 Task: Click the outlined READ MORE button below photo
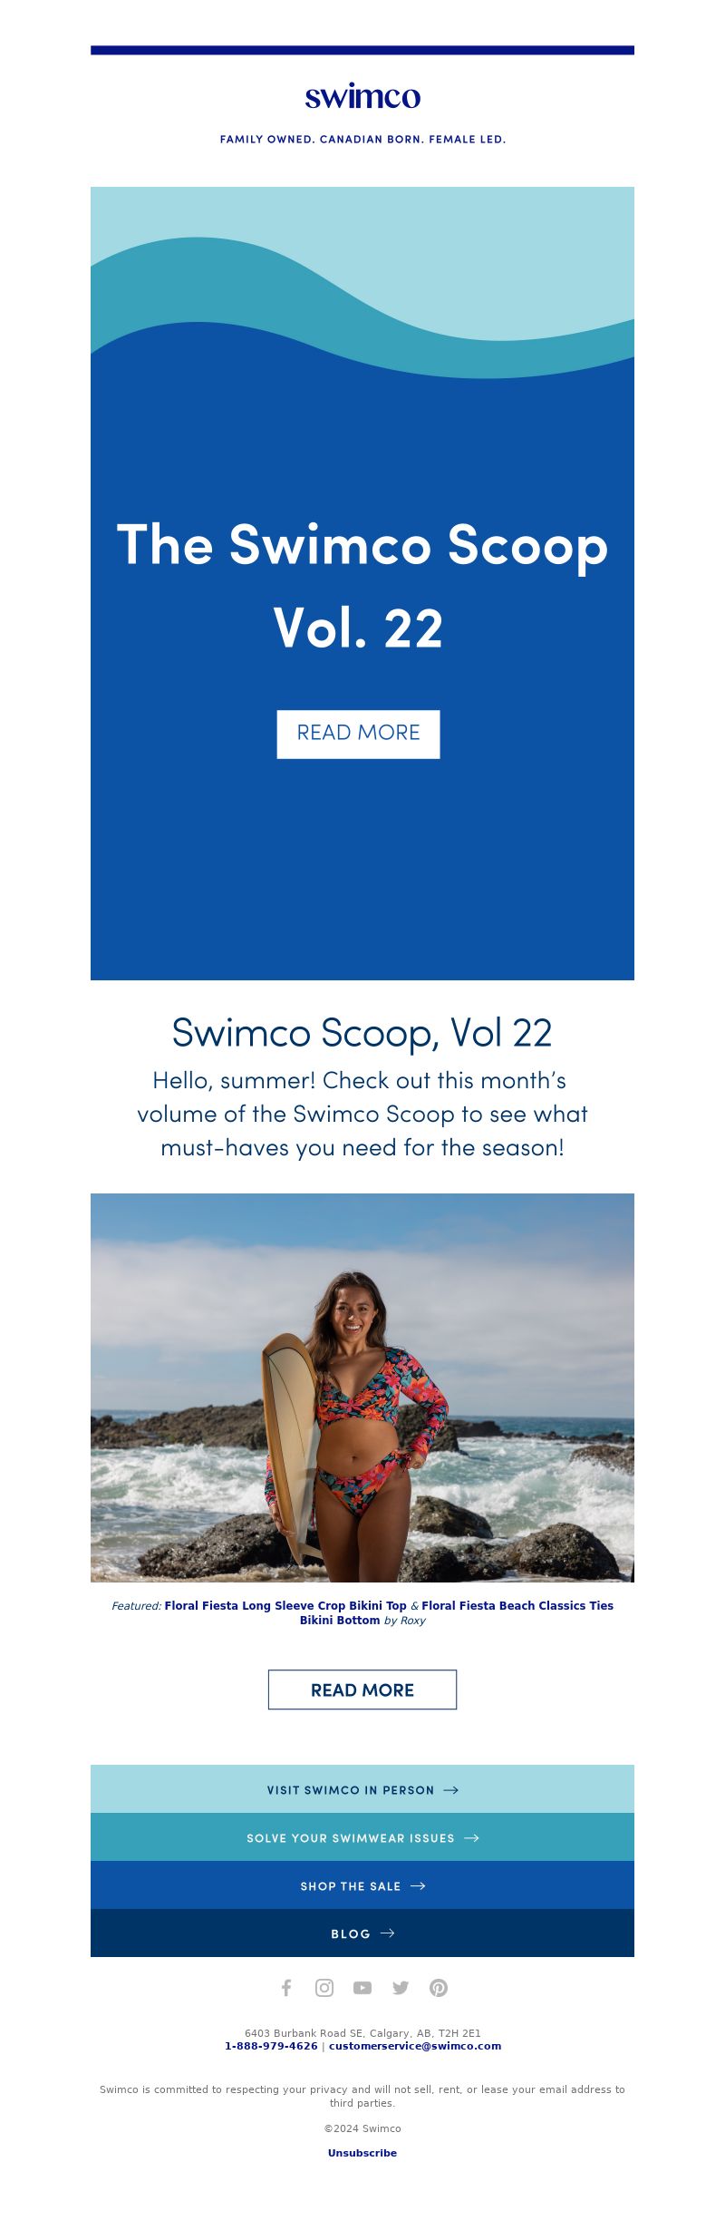362,1690
